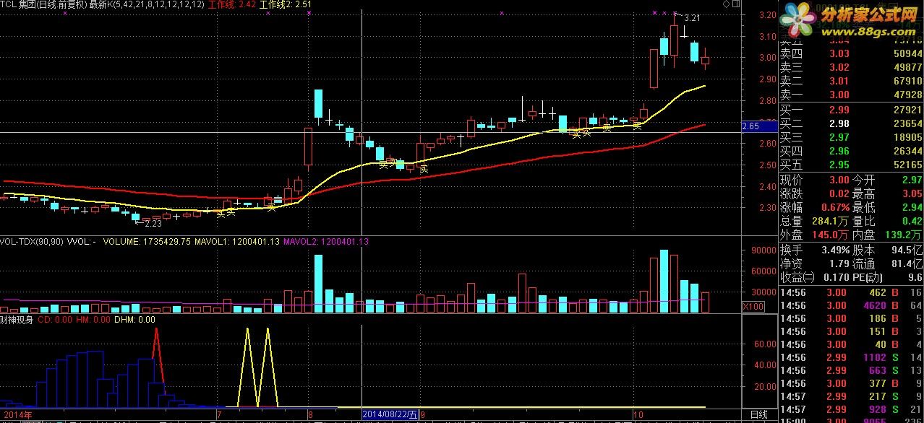Click the 内盘 139.2万 value
Screen dimensions: 924x423
point(903,235)
